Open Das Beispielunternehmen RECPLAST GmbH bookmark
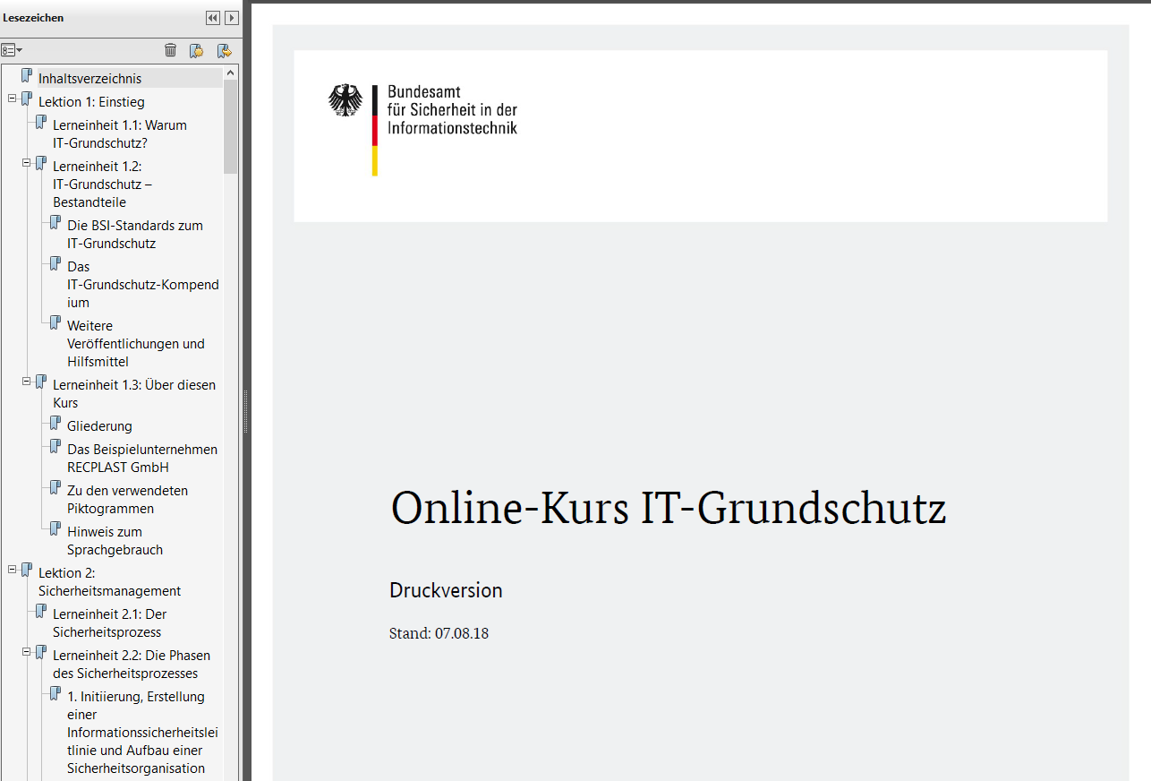This screenshot has height=781, width=1151. (142, 459)
